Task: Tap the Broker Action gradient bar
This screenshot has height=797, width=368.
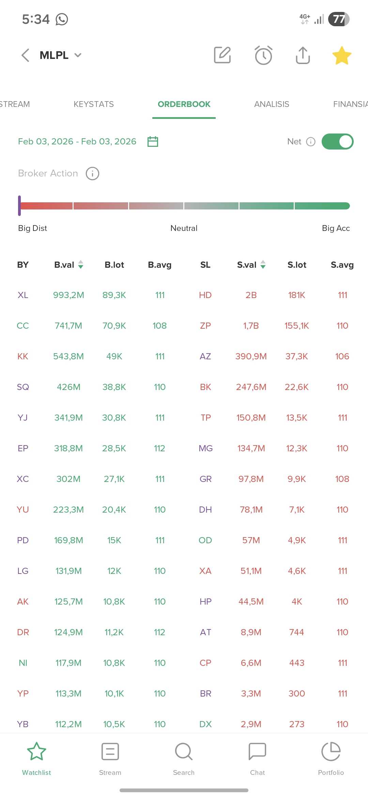Action: [x=184, y=206]
